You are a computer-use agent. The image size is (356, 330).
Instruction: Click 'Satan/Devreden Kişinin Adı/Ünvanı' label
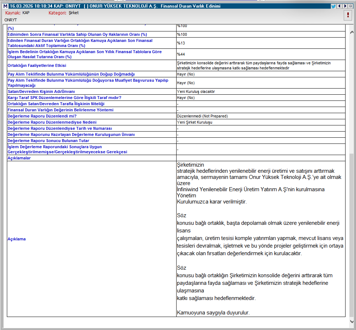pos(41,91)
